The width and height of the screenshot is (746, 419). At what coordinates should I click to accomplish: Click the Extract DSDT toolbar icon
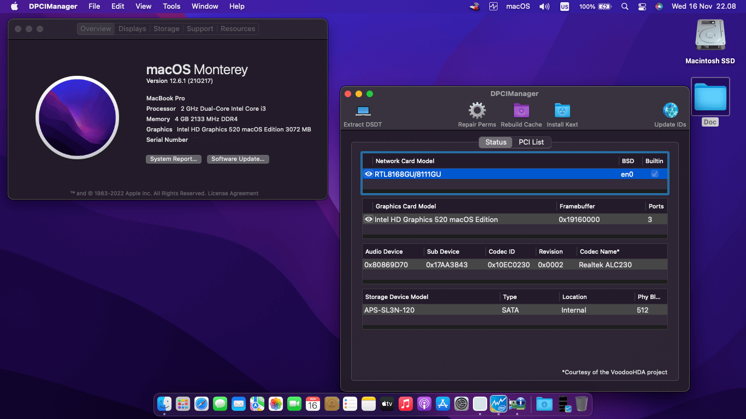[363, 111]
